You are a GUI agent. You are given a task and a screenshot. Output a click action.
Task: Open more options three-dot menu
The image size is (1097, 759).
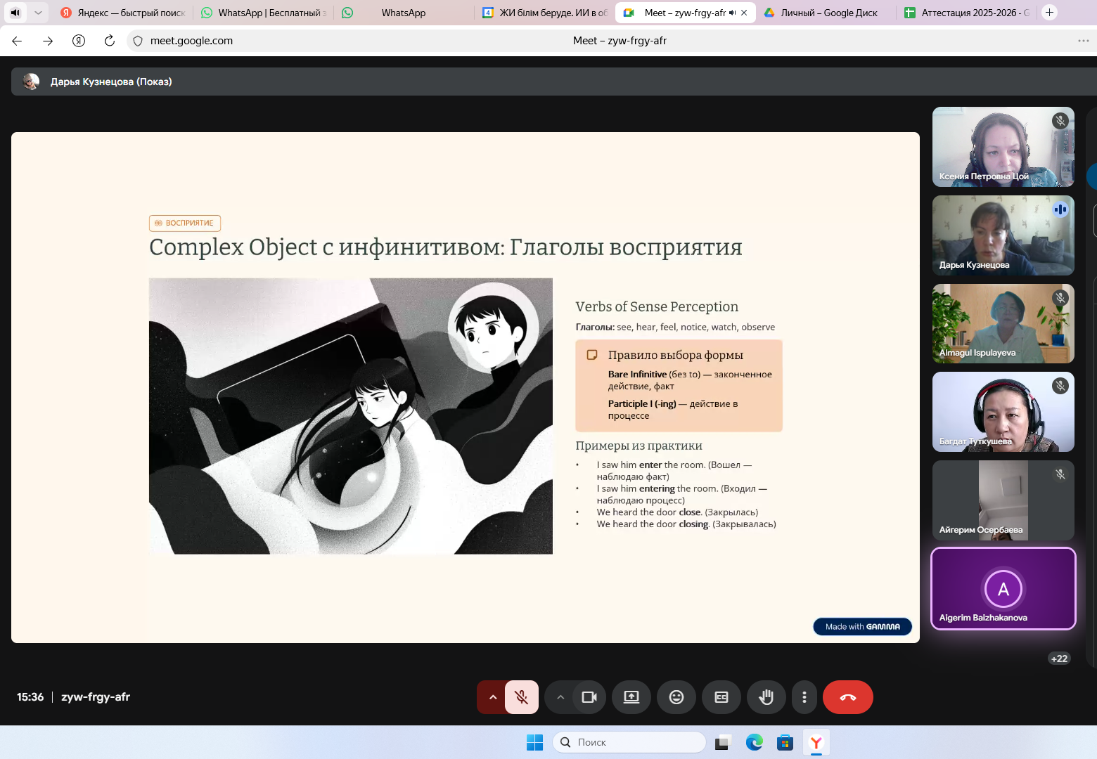pos(804,697)
